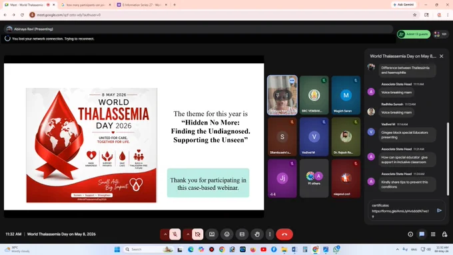Open the emoji reactions button

click(226, 234)
